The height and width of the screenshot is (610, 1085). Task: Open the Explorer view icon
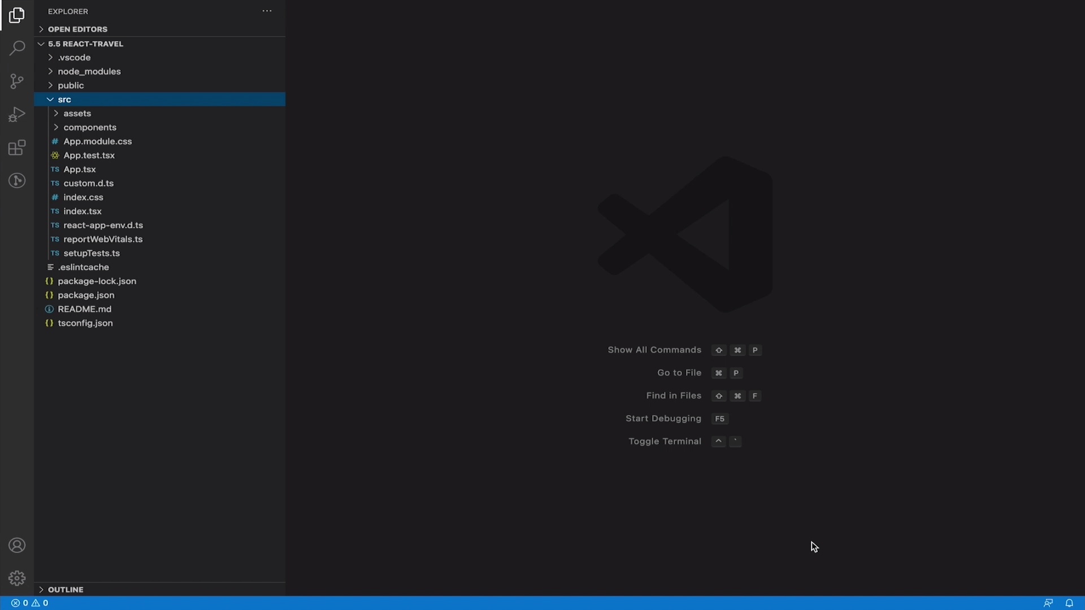pos(17,16)
